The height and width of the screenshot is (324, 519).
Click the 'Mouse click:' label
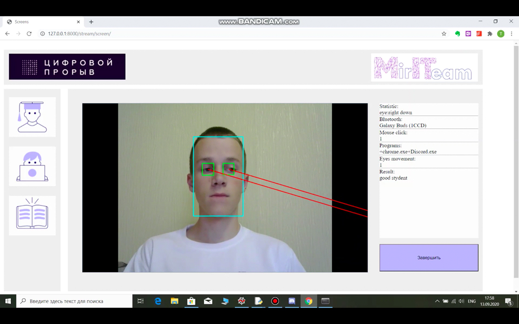point(393,132)
